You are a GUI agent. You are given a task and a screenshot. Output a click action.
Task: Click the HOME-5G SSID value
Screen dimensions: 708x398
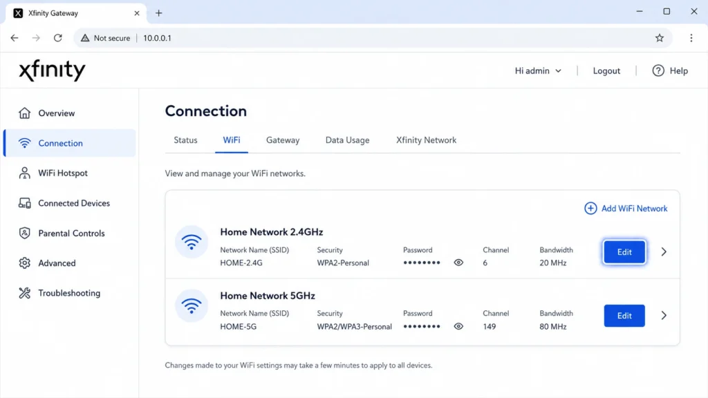tap(238, 326)
